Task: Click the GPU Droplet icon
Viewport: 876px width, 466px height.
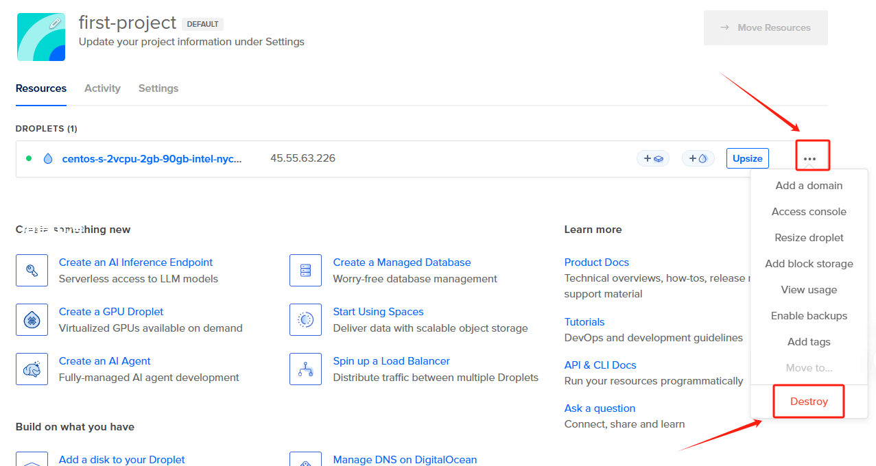Action: 32,320
